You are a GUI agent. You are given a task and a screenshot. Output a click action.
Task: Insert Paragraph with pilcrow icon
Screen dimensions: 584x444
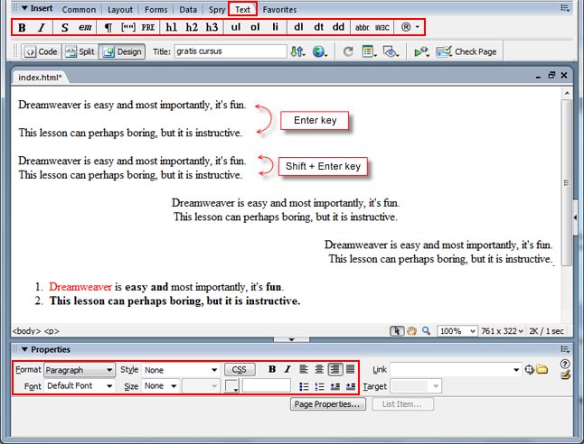click(x=108, y=27)
